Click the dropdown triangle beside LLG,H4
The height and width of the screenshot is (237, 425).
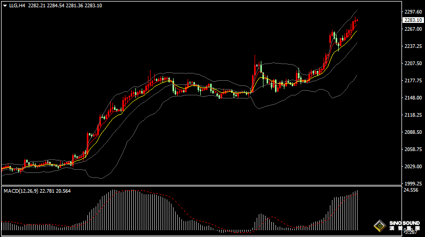[5, 6]
